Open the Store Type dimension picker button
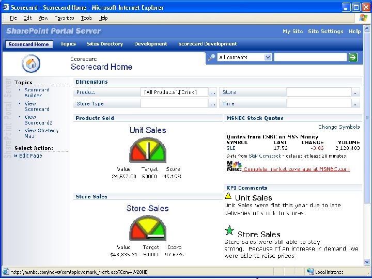 point(212,103)
